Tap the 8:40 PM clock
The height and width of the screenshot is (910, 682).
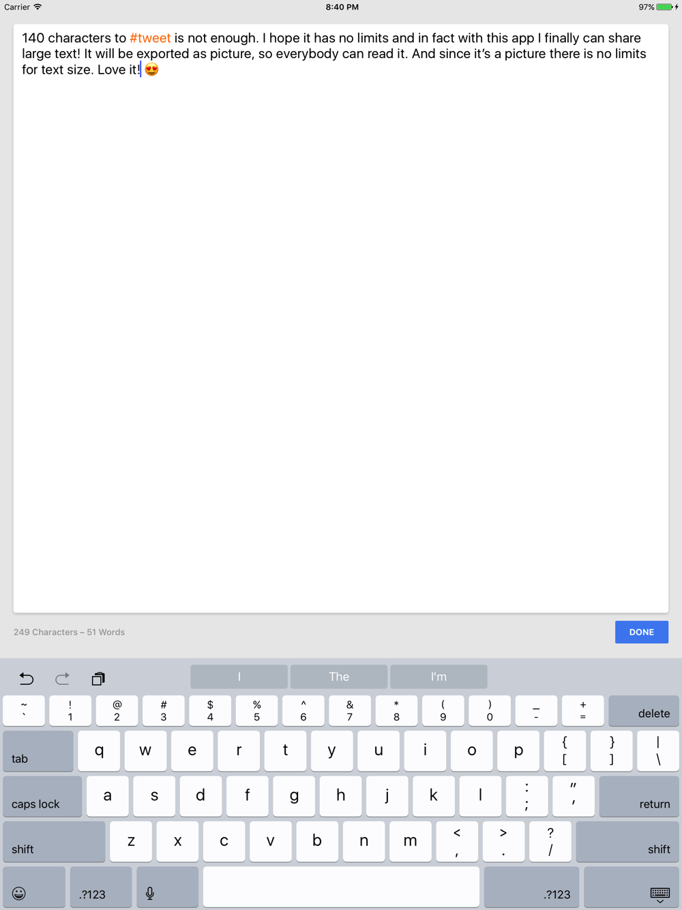coord(342,7)
